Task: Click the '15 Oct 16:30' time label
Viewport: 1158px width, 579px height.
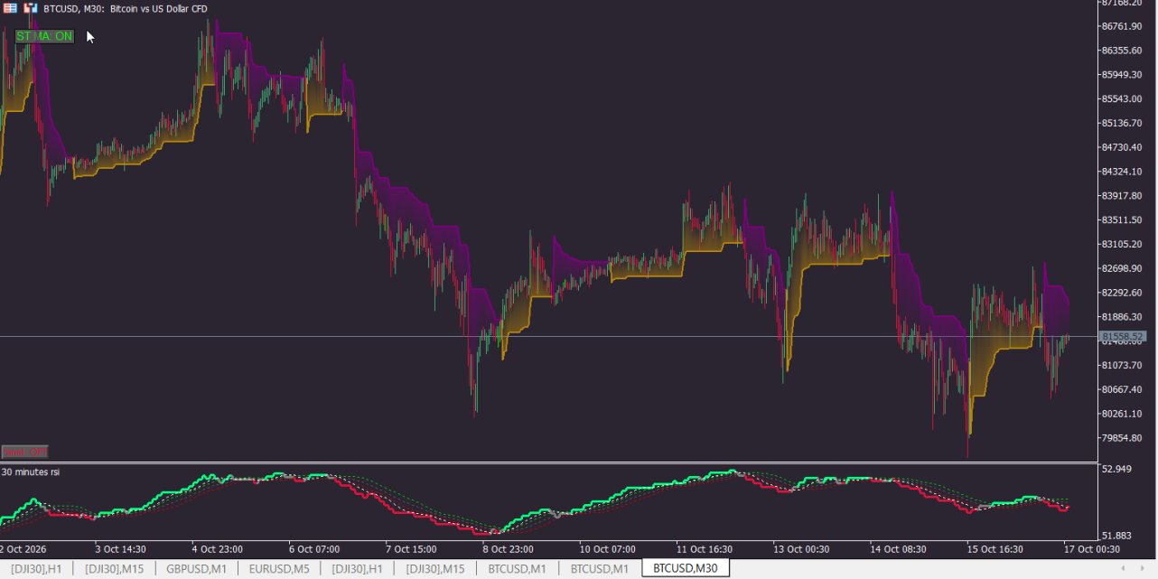Action: (x=995, y=548)
